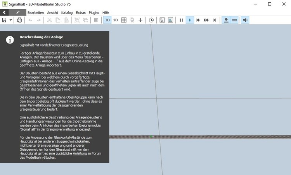Click the Paste clipboard icon
Viewport: 291px width, 175px height.
[66, 20]
